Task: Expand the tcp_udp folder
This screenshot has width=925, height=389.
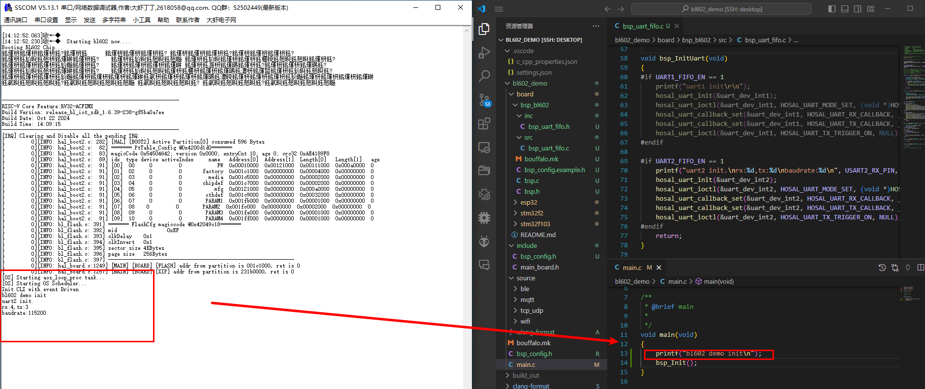Action: point(515,310)
